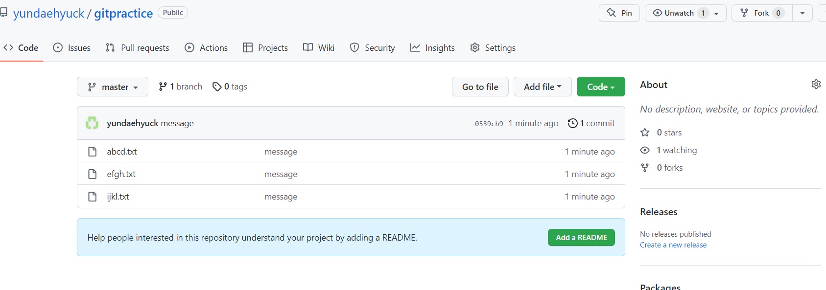The image size is (826, 290).
Task: Click the 1 minute ago commit time in header
Action: click(x=533, y=123)
